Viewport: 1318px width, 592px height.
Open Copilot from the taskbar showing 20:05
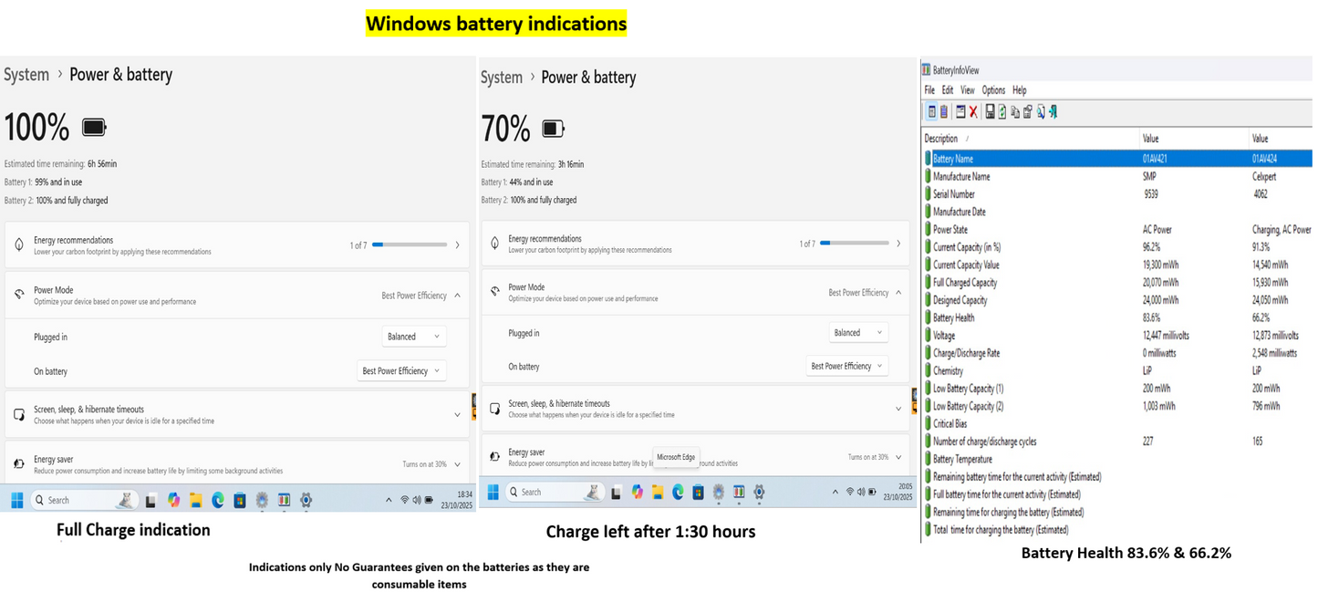point(637,493)
